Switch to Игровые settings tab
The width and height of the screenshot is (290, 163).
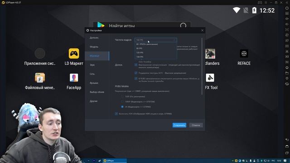pos(97,56)
